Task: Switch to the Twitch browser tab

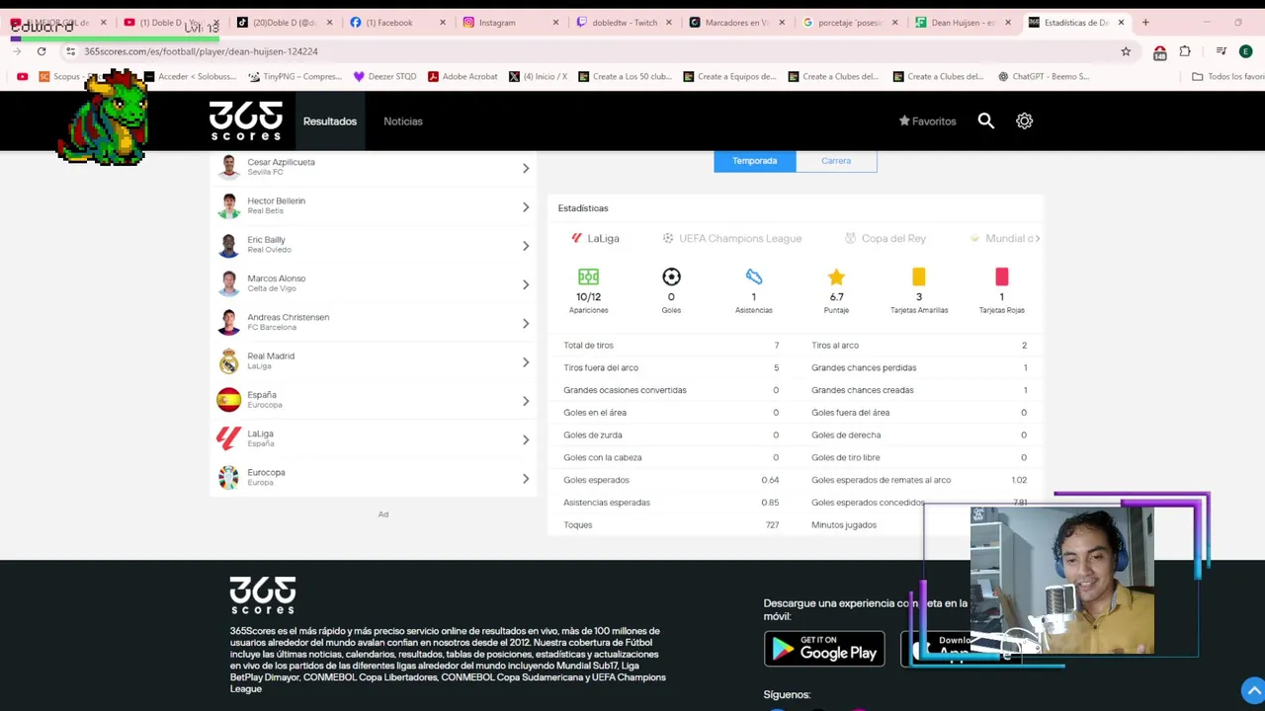Action: pyautogui.click(x=623, y=22)
